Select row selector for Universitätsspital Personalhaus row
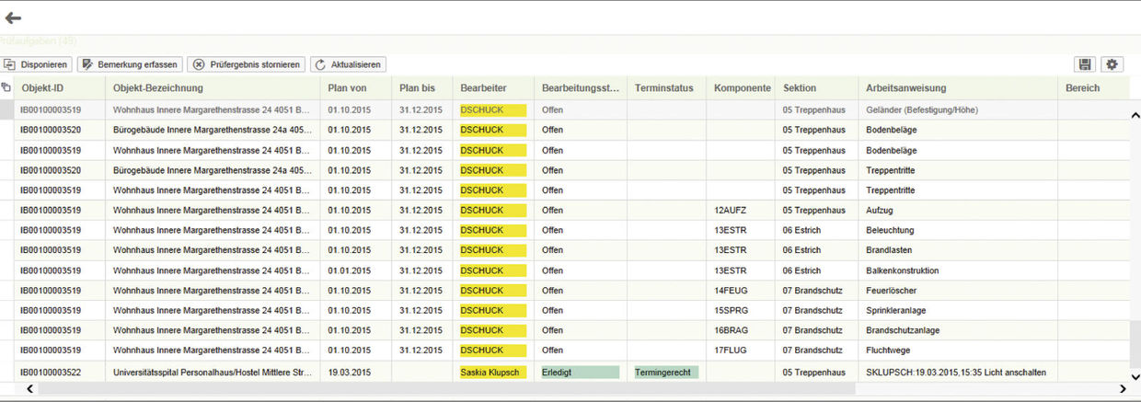 coord(6,373)
